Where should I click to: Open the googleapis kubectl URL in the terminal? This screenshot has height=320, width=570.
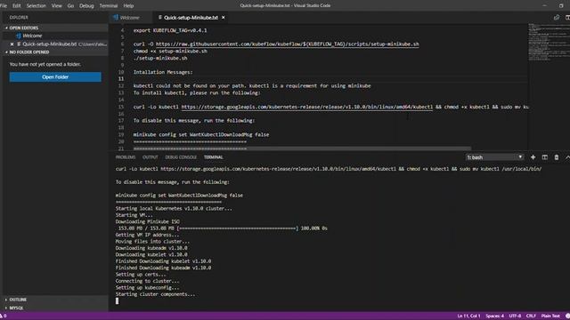tap(279, 169)
